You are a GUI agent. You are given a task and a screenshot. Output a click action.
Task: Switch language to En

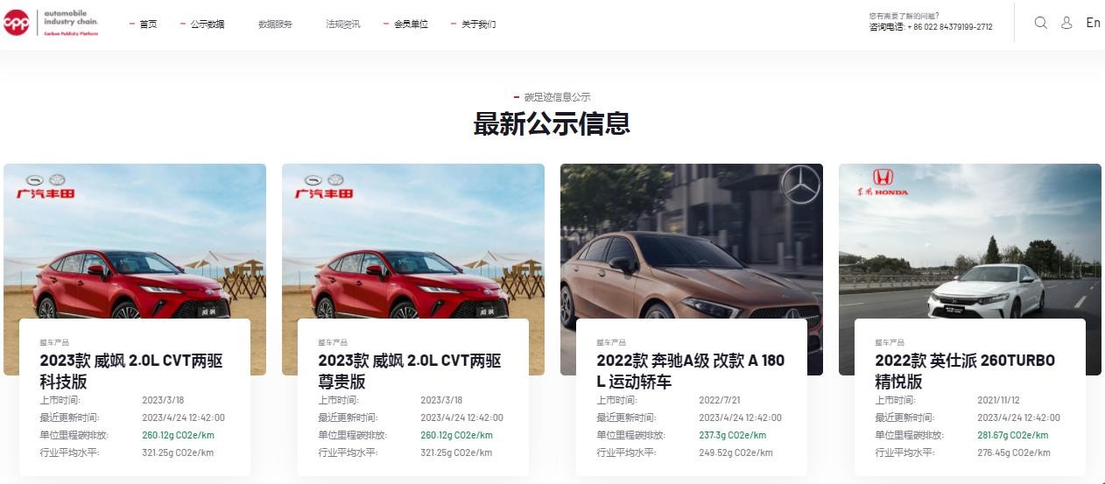point(1093,23)
